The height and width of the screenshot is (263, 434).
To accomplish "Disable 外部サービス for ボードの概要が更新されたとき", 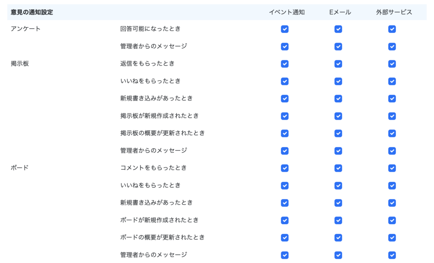I will tap(392, 238).
